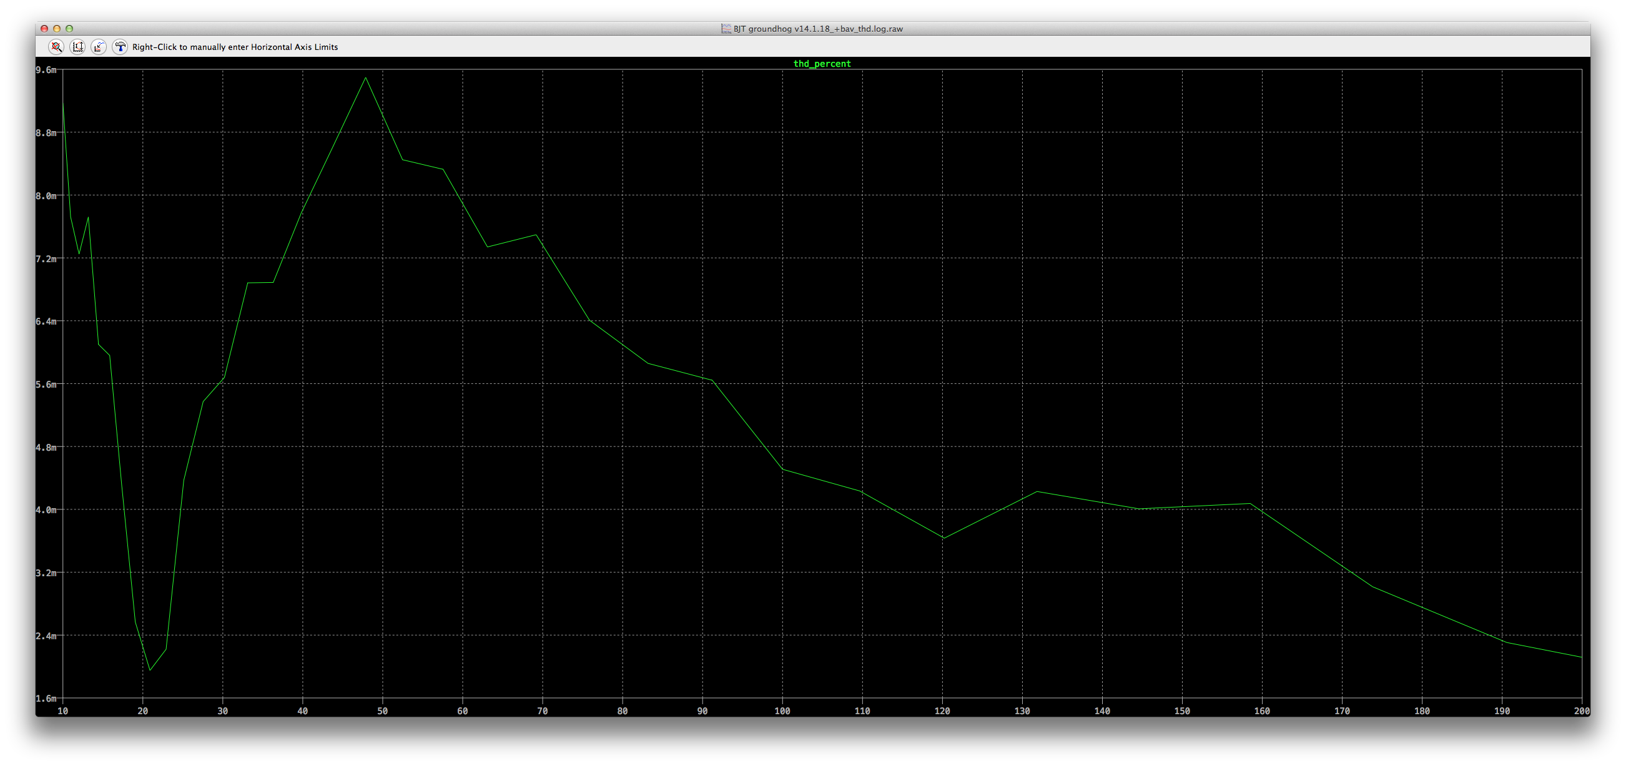
Task: Click the 3.2m vertical axis label
Action: click(x=46, y=573)
